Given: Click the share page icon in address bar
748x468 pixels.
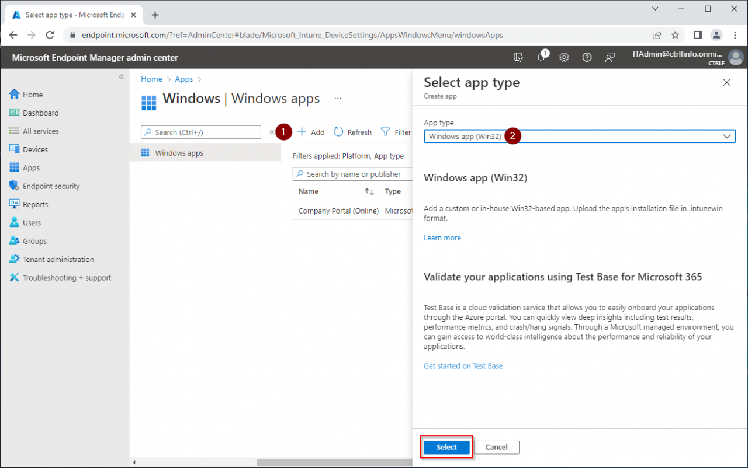Looking at the screenshot, I should coord(657,35).
